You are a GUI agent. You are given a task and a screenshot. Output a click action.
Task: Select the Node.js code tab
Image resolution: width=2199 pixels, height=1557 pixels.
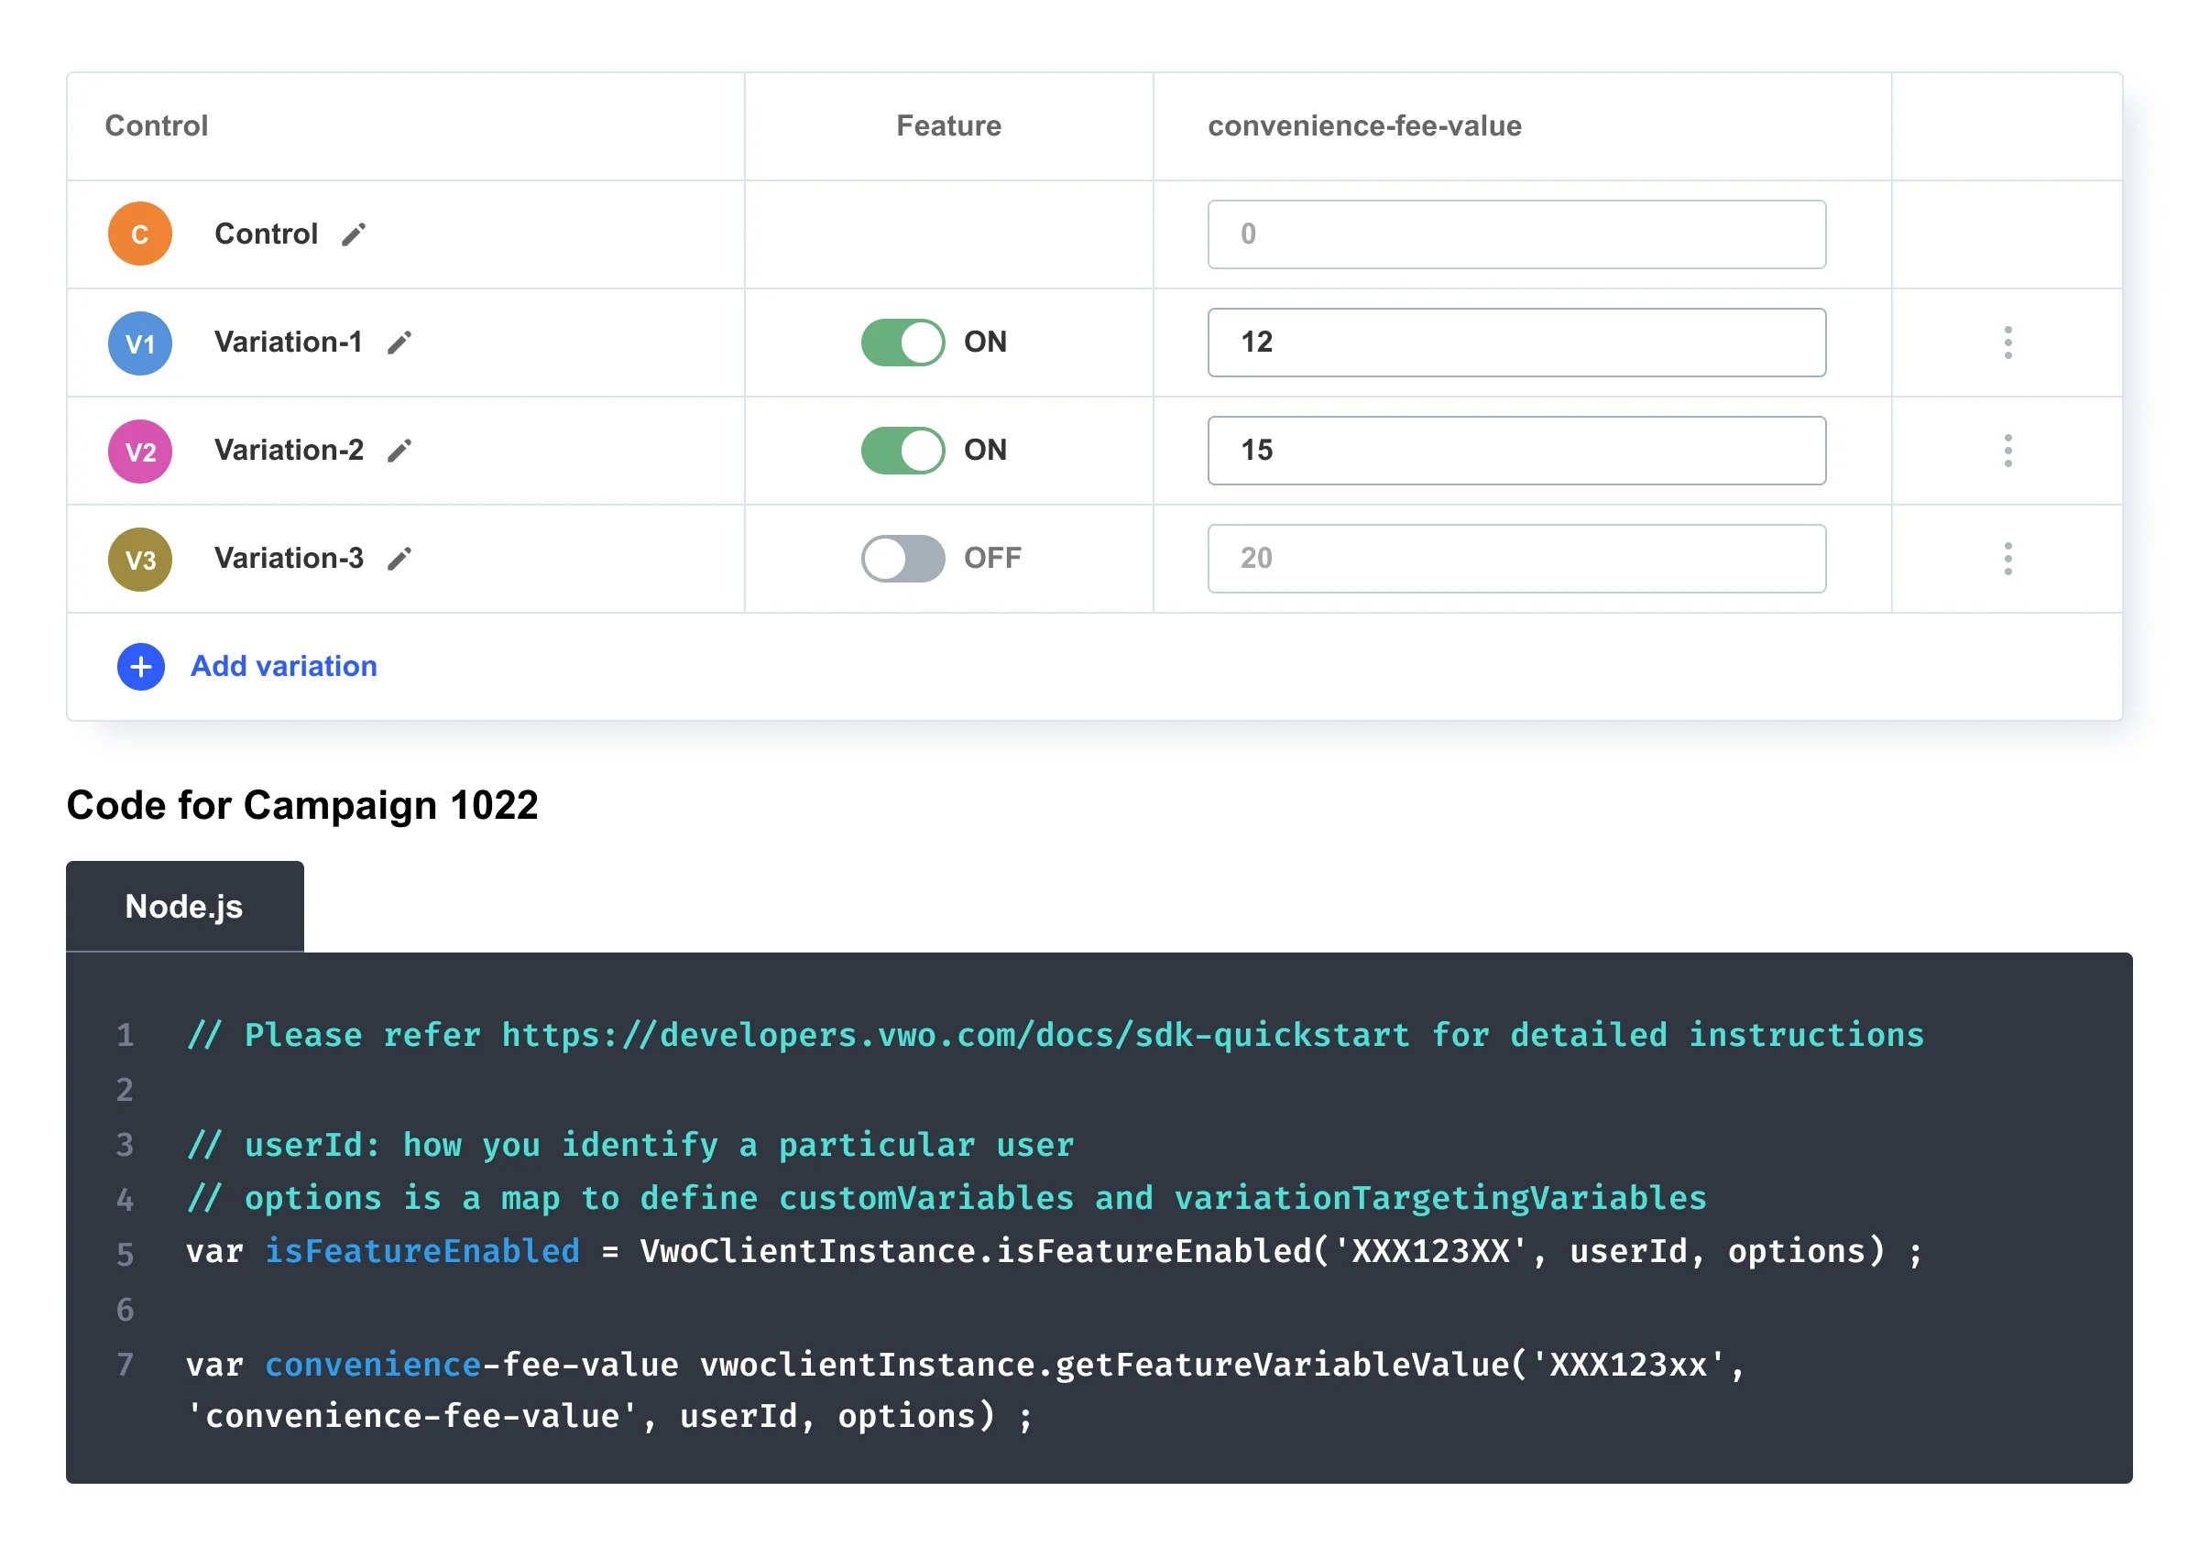[184, 906]
